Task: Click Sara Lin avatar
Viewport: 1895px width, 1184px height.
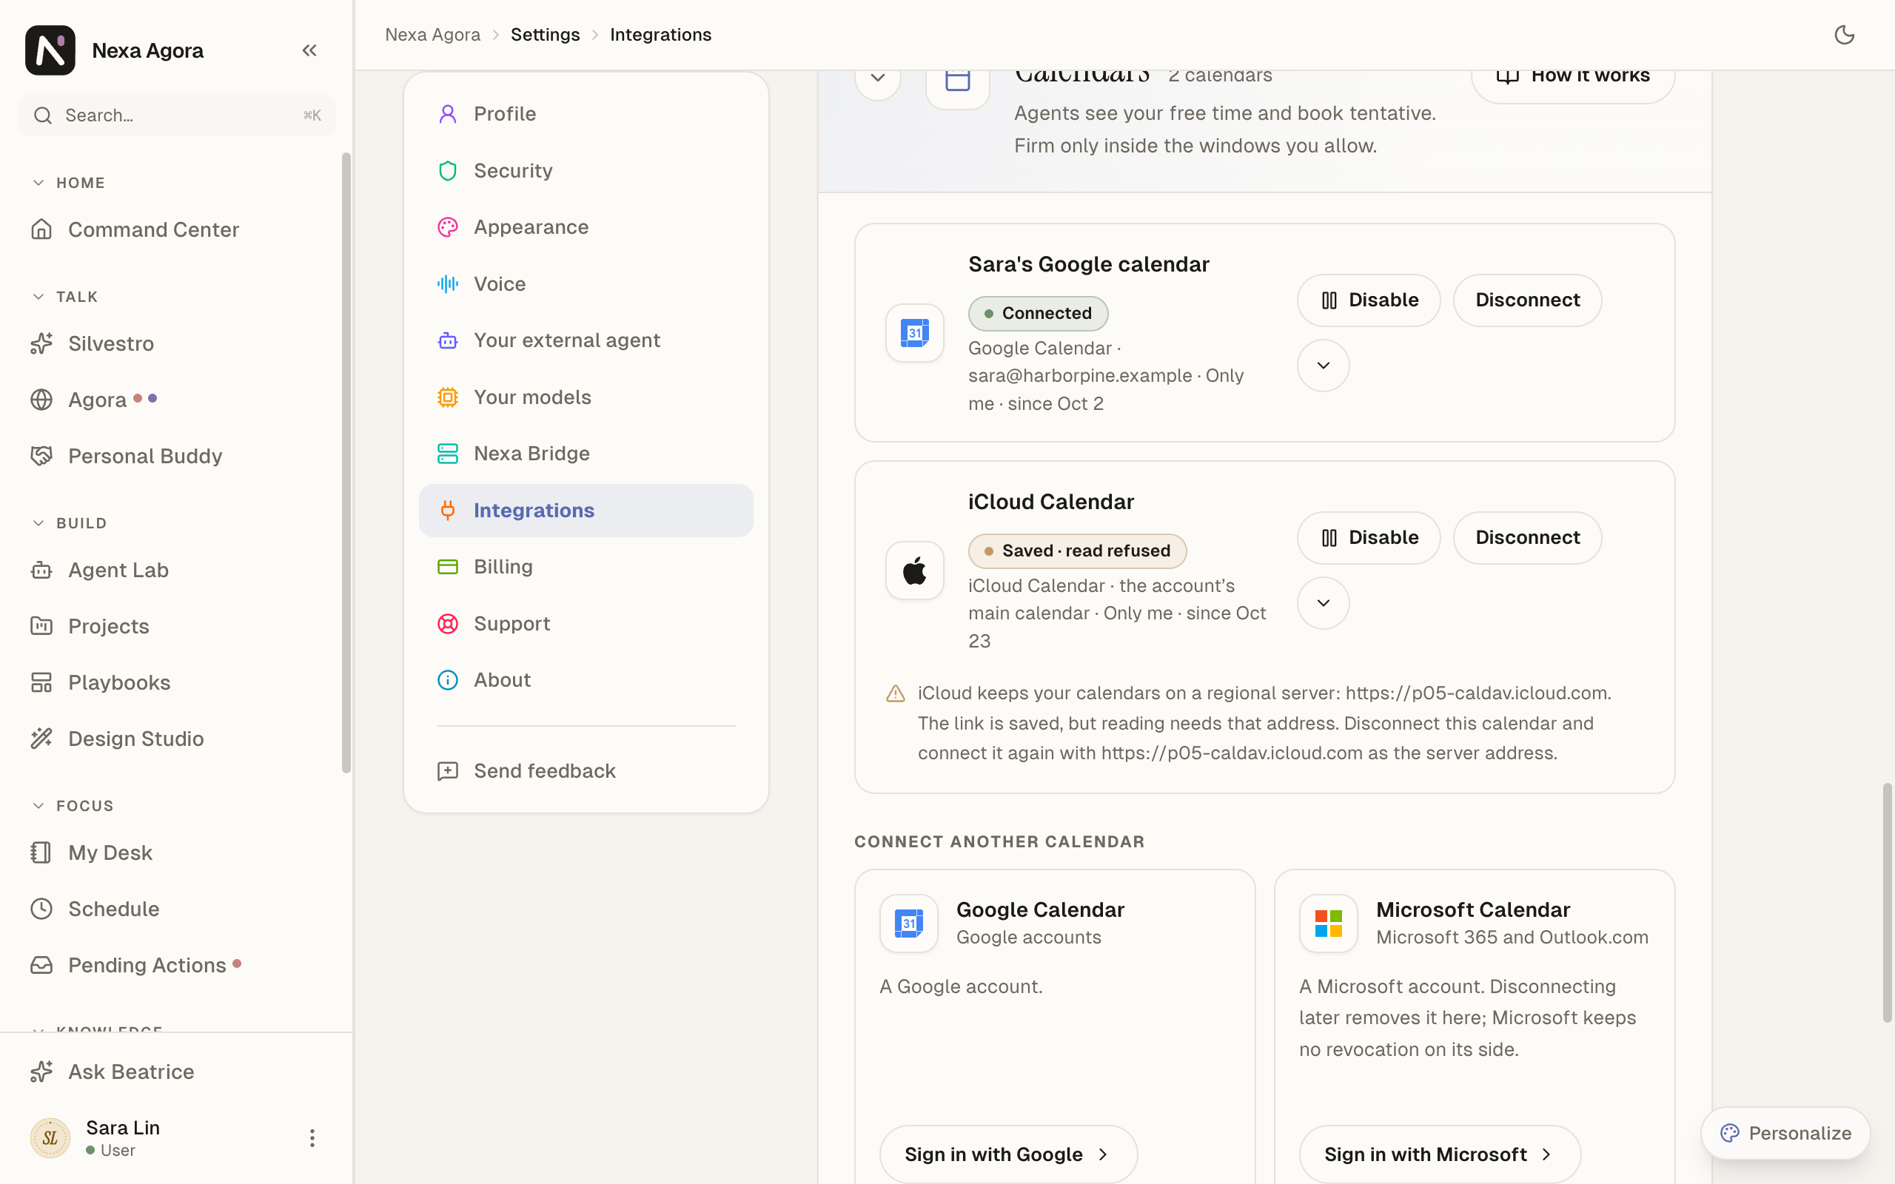Action: (50, 1138)
